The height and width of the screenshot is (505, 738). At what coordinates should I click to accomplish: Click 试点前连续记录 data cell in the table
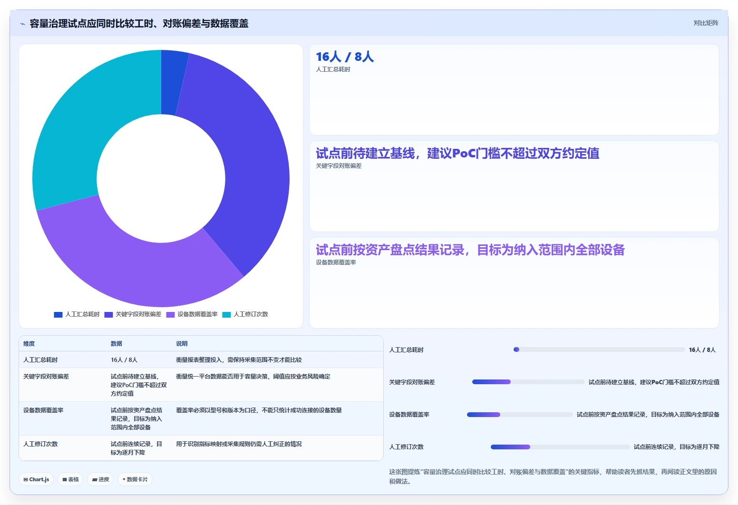coord(137,448)
